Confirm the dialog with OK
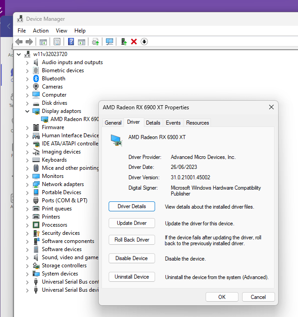 click(x=222, y=297)
